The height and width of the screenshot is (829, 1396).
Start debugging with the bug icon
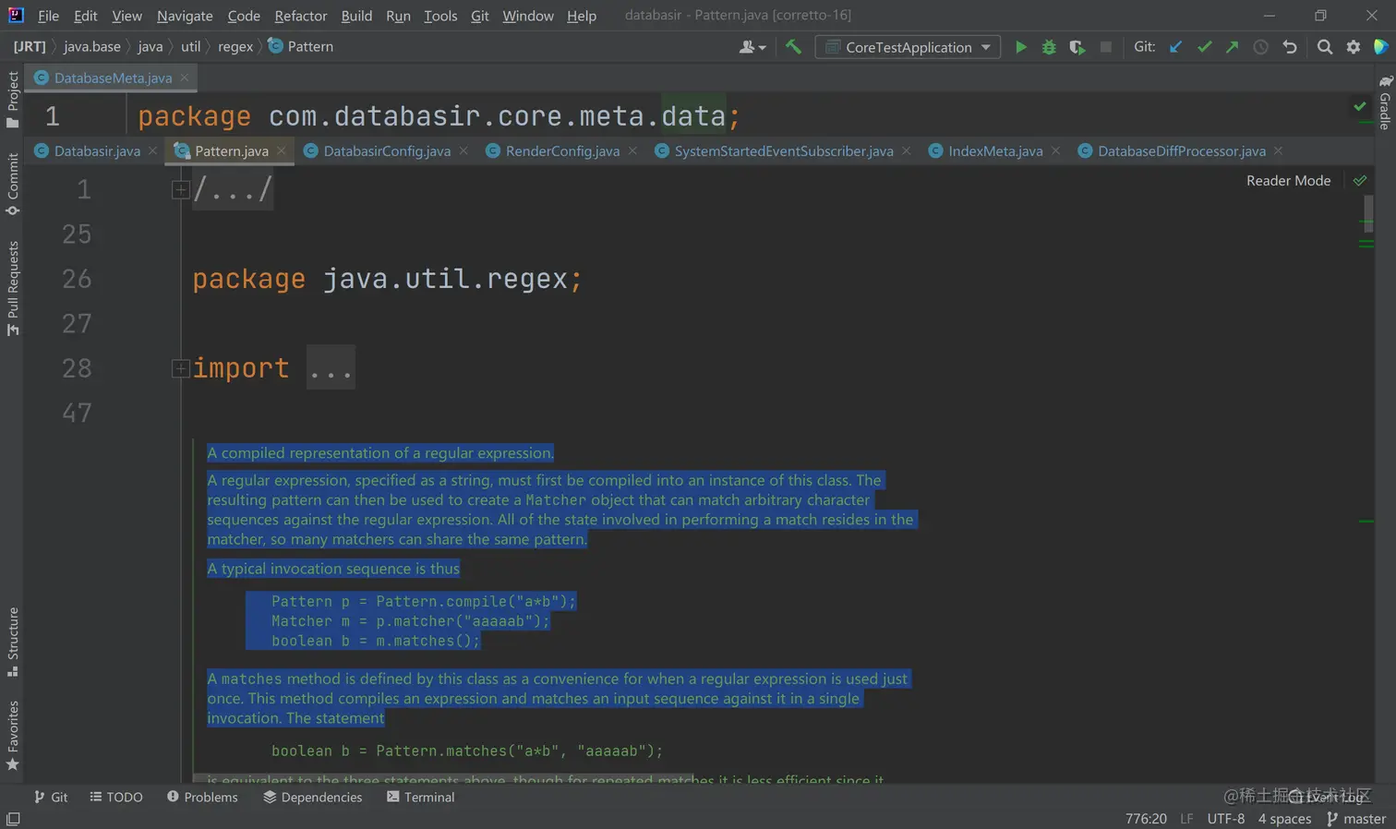click(1049, 47)
